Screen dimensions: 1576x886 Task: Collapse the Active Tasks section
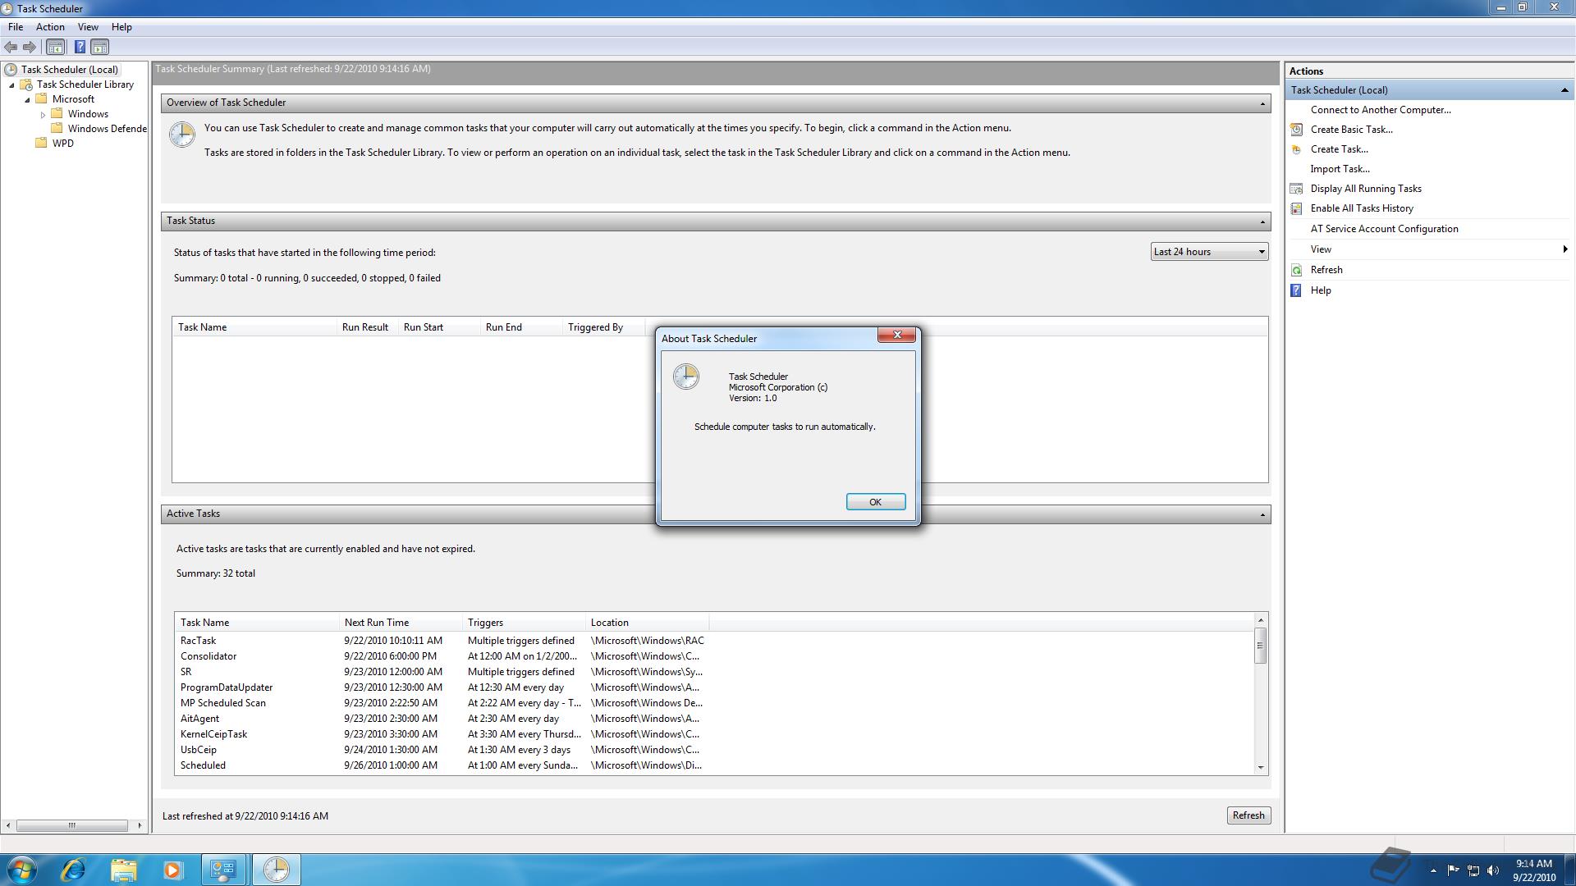[1262, 514]
